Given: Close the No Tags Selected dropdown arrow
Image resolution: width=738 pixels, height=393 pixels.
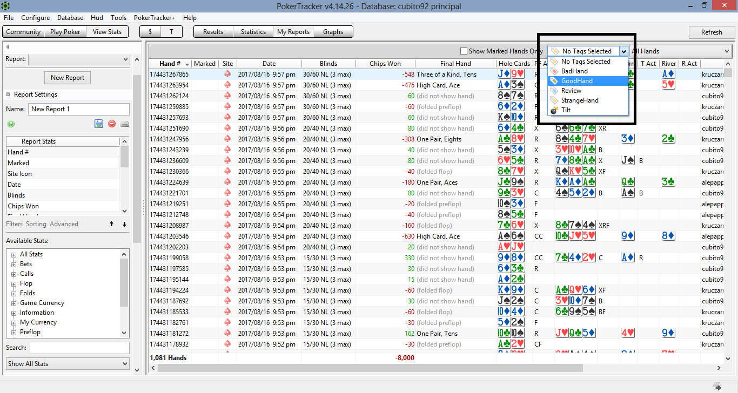Looking at the screenshot, I should (x=623, y=51).
